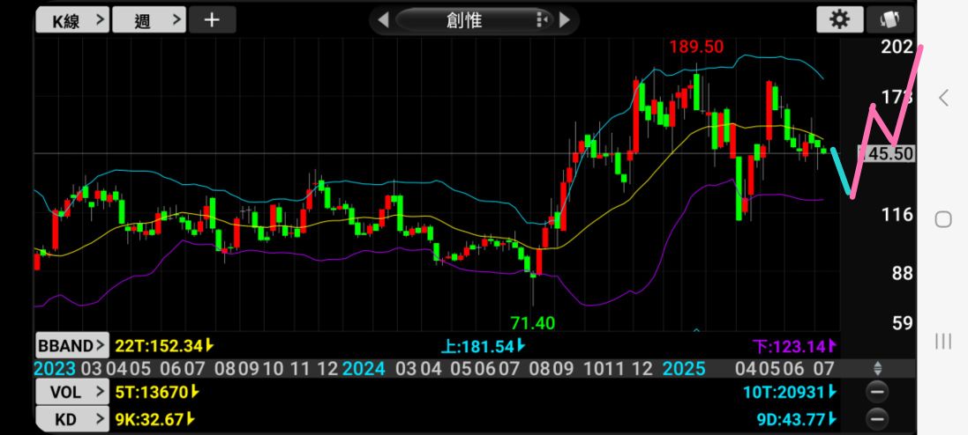Open the KD indicator selector
The image size is (968, 435).
tap(72, 420)
